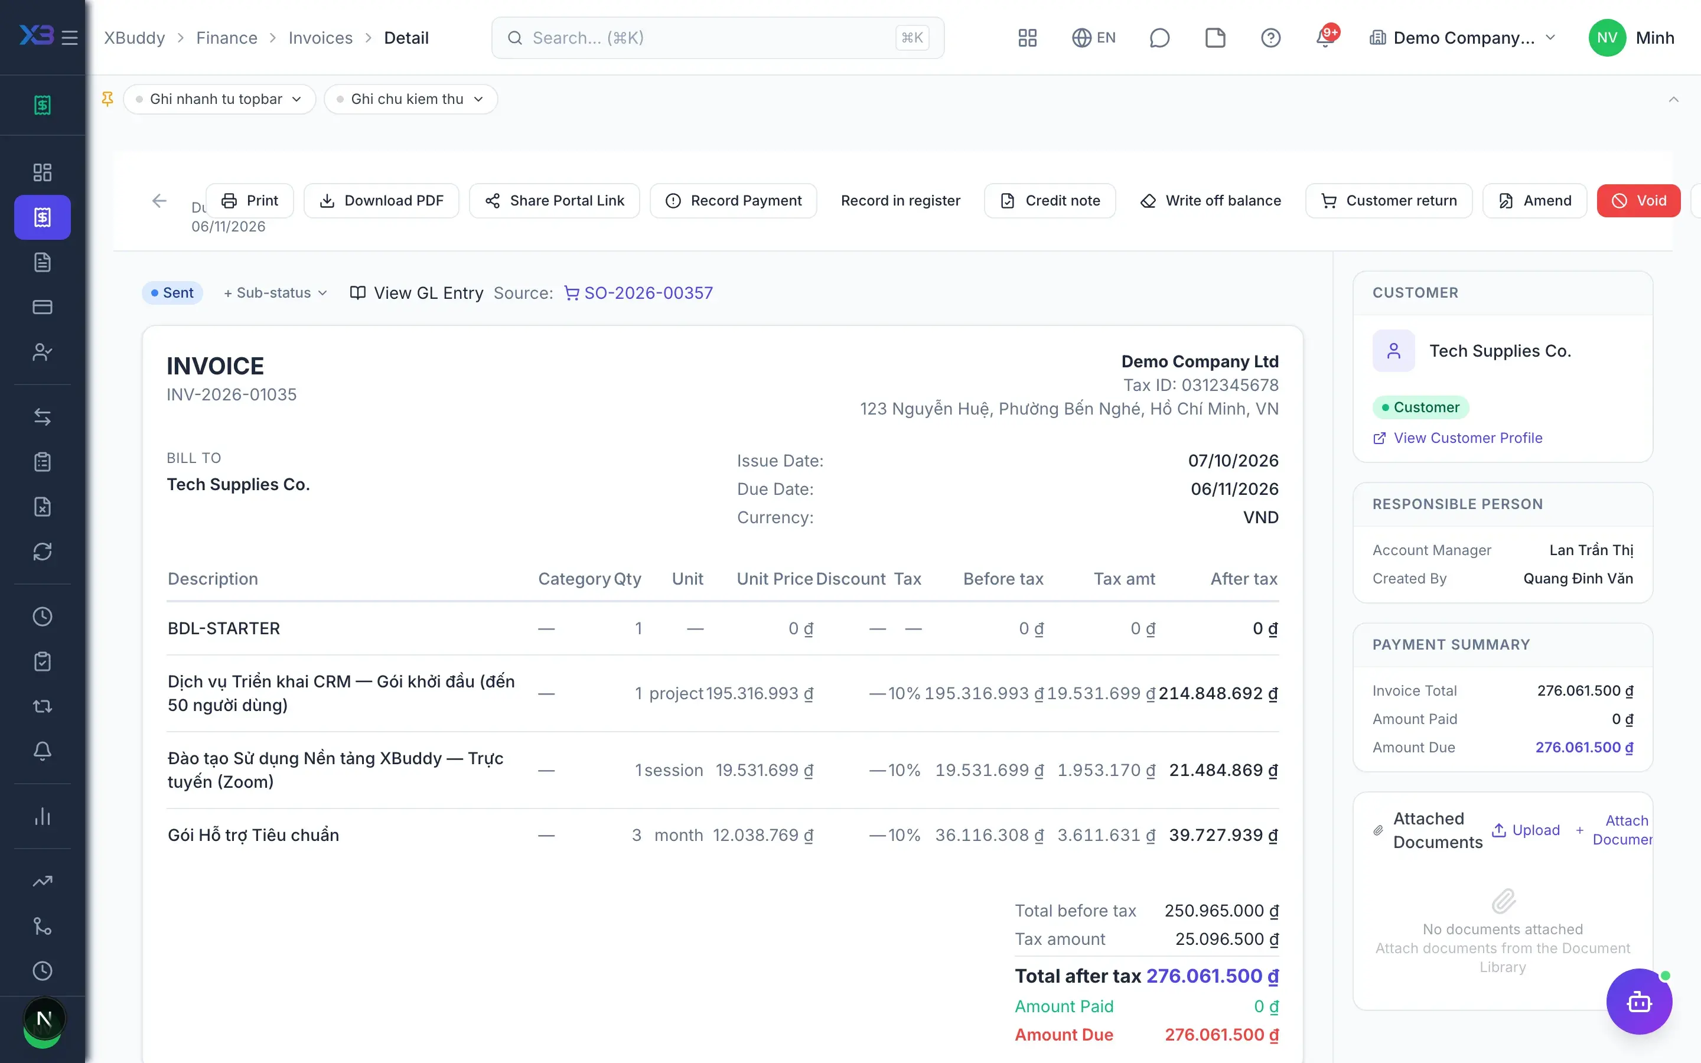Expand the Ghi nhanh tu topbar dropdown
Screen dimensions: 1701x1063
coord(219,99)
